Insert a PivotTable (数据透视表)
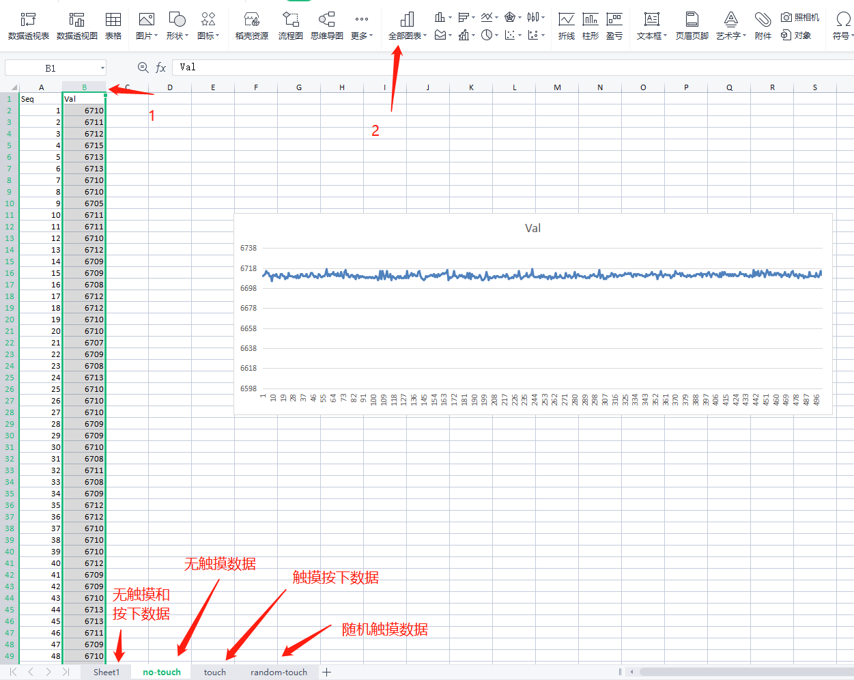854x680 pixels. (29, 26)
